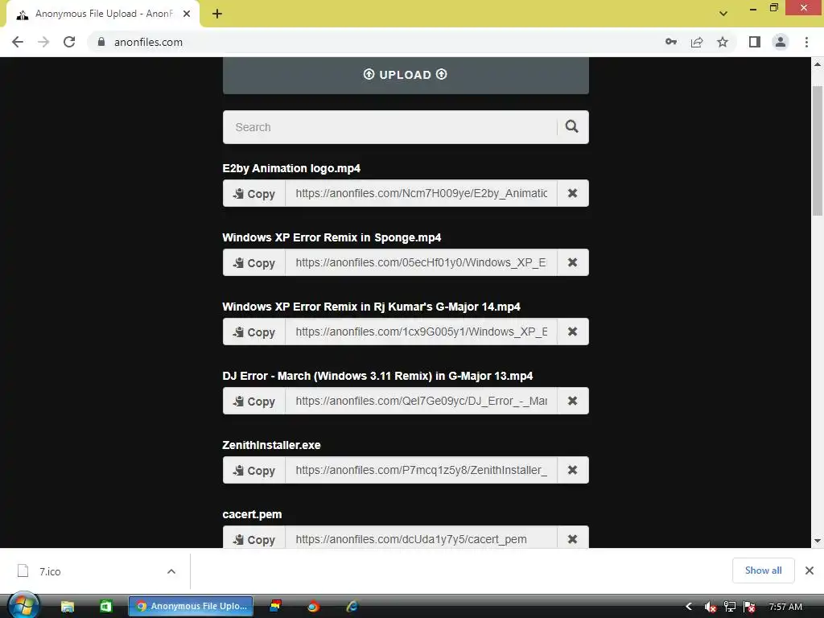Screen dimensions: 824x618
Task: Click the browser forward arrow
Action: pos(43,42)
